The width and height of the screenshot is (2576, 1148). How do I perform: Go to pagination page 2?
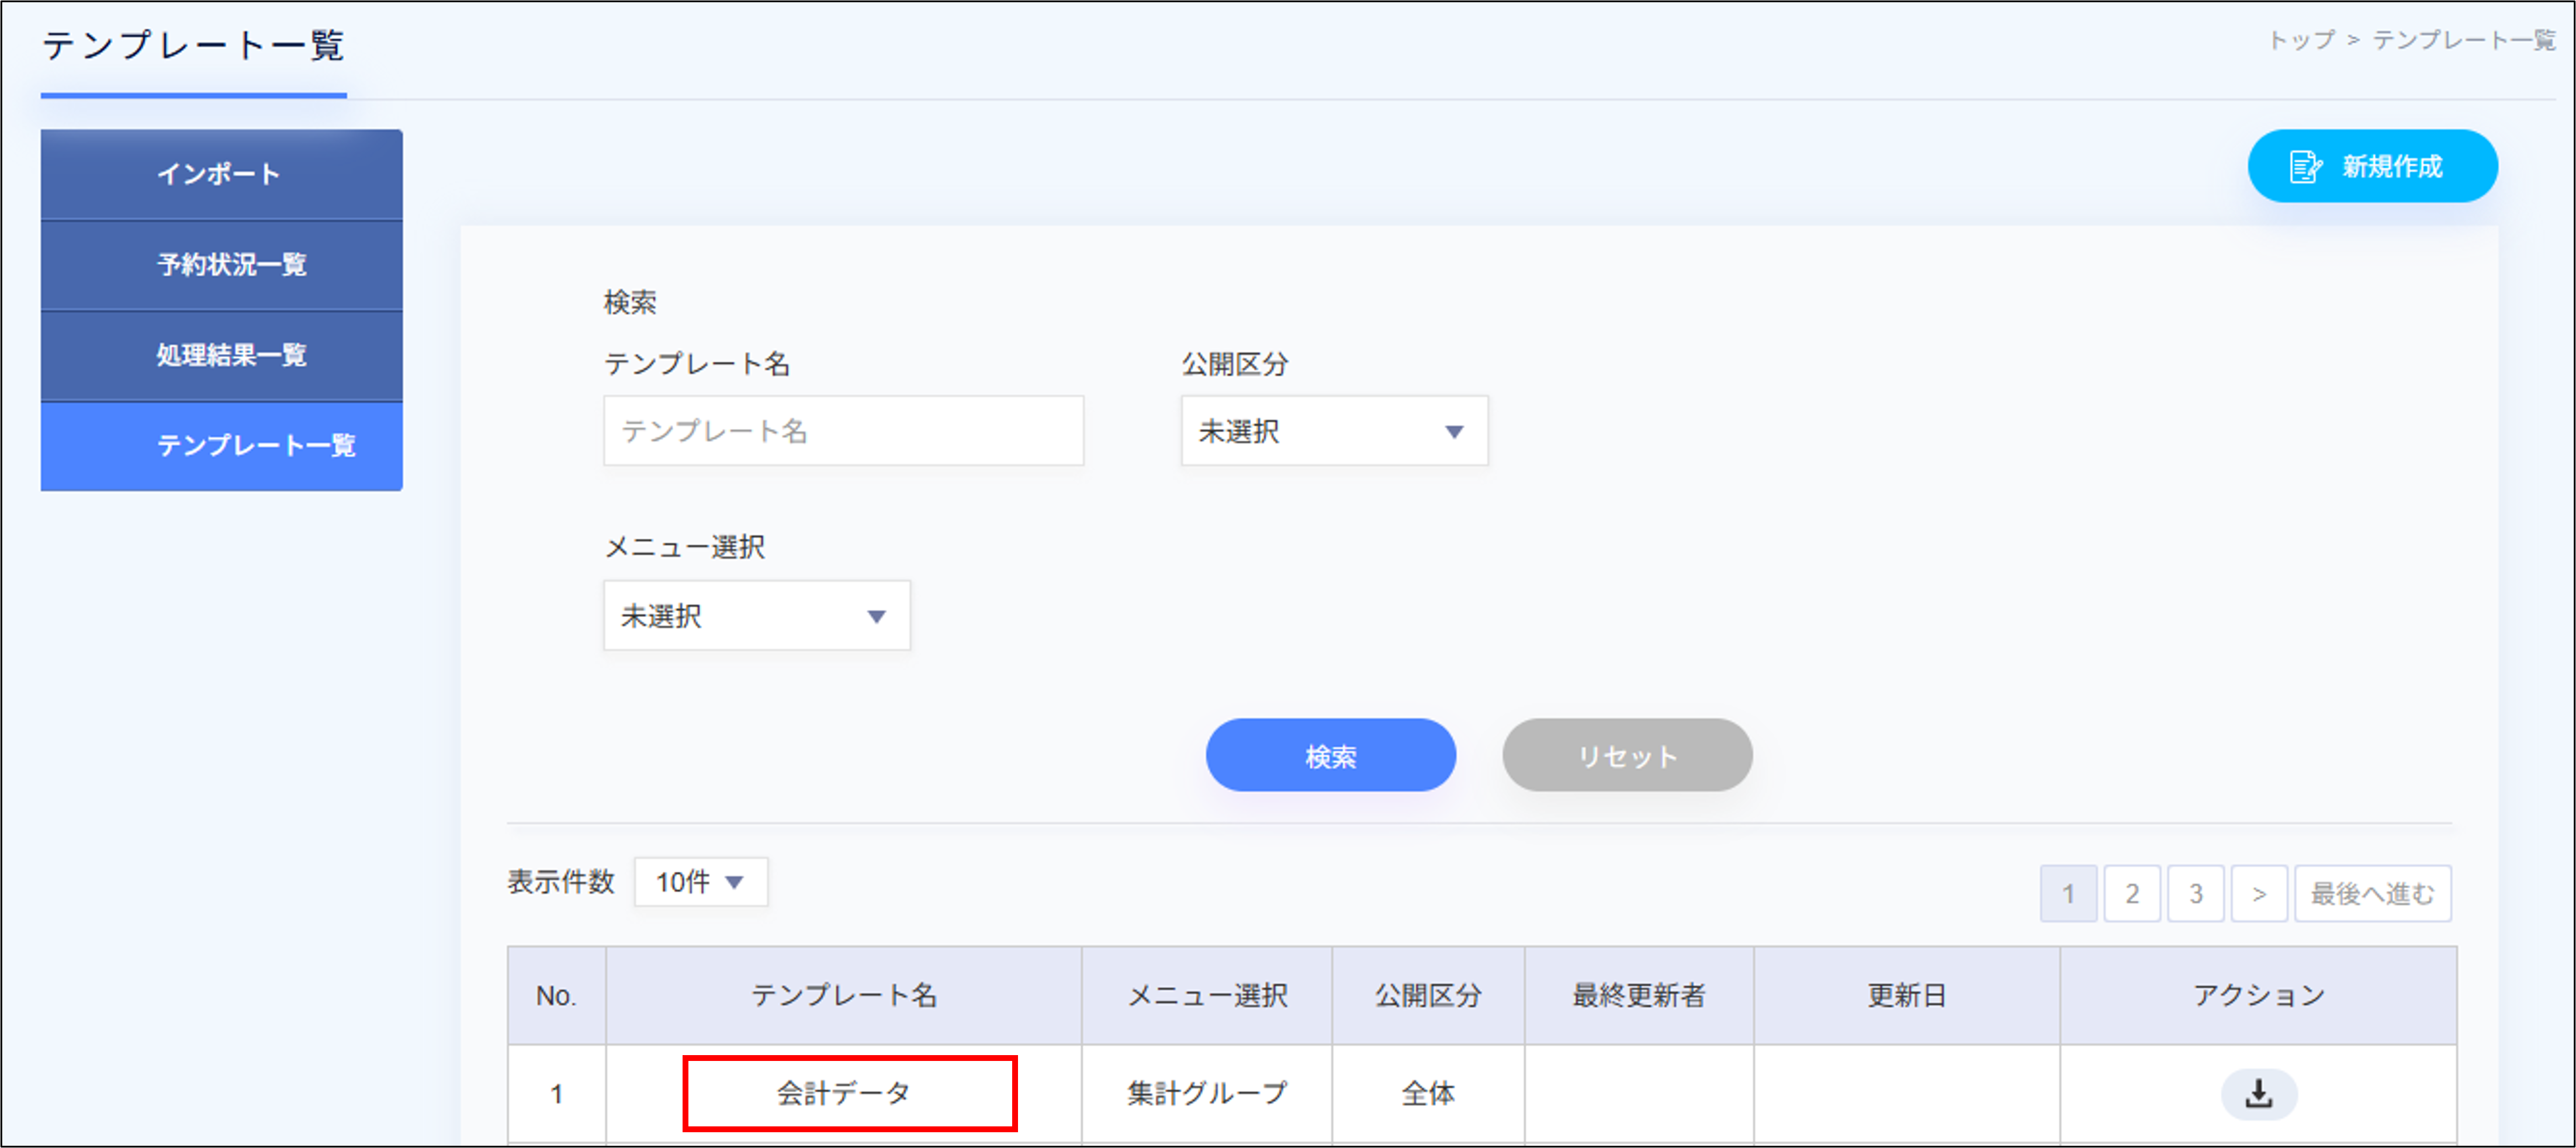coord(2132,893)
